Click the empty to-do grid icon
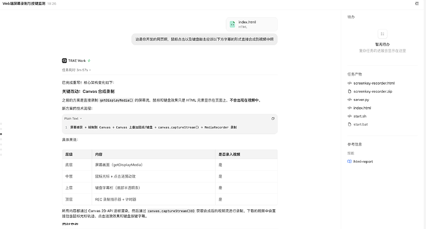Image resolution: width=426 pixels, height=229 pixels. [x=382, y=34]
